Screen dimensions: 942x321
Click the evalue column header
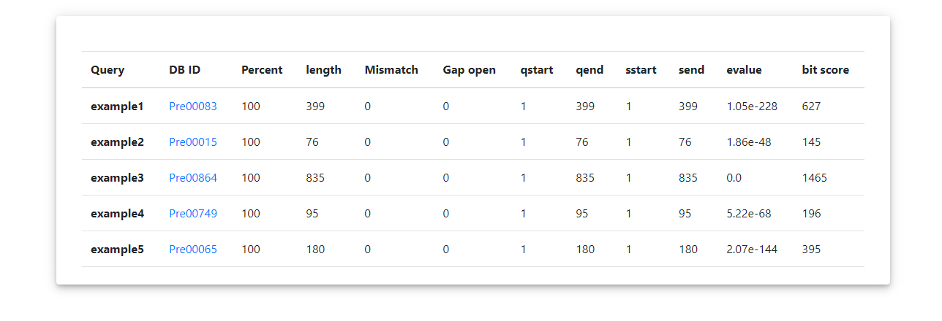[744, 70]
